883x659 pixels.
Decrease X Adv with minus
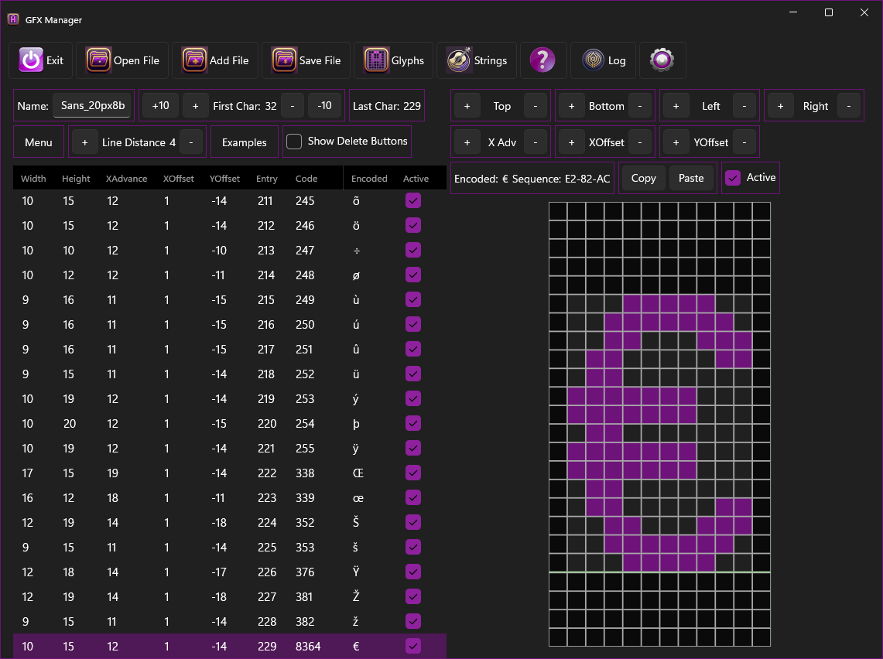click(x=535, y=142)
